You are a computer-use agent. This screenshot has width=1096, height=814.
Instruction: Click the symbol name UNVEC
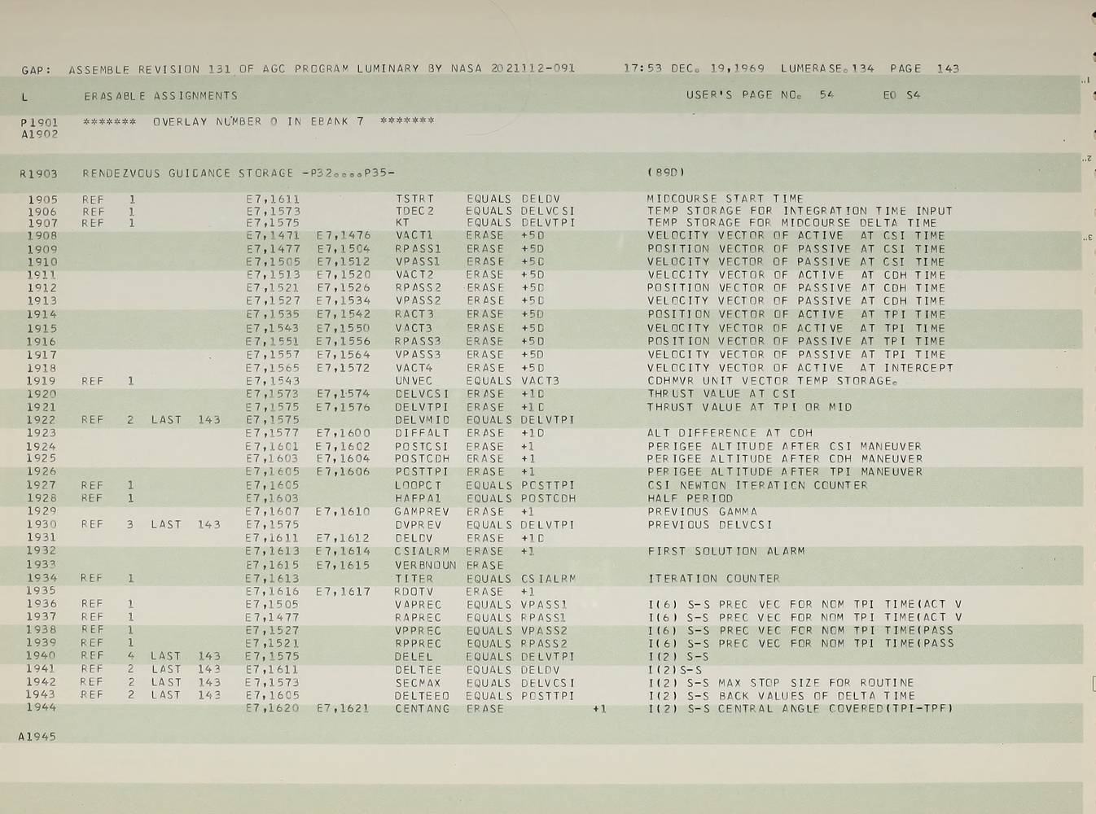pos(414,381)
